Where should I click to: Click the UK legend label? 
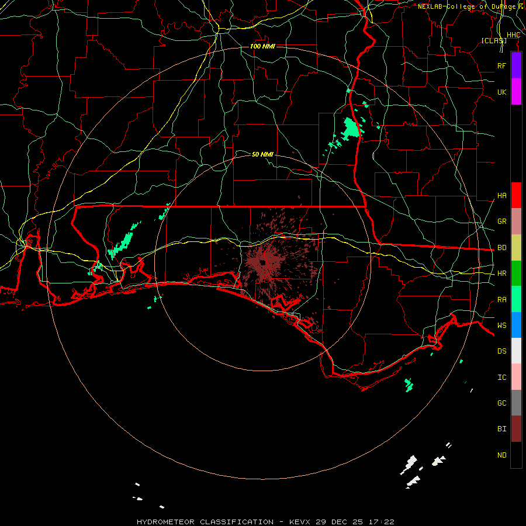(502, 92)
